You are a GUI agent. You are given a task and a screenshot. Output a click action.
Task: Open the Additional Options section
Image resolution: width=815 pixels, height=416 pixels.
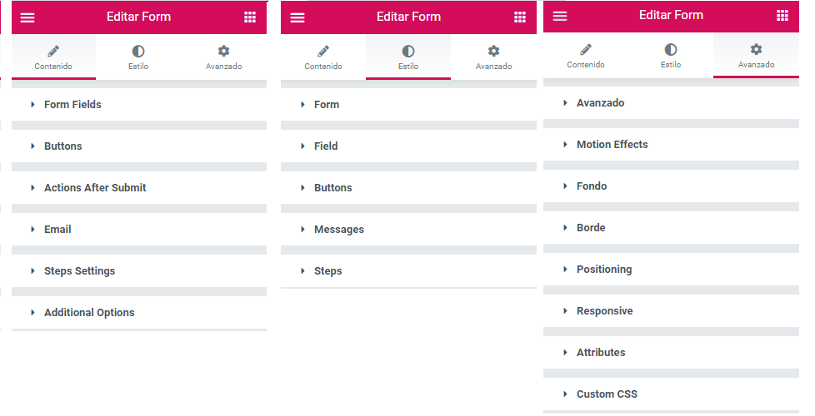pos(89,313)
